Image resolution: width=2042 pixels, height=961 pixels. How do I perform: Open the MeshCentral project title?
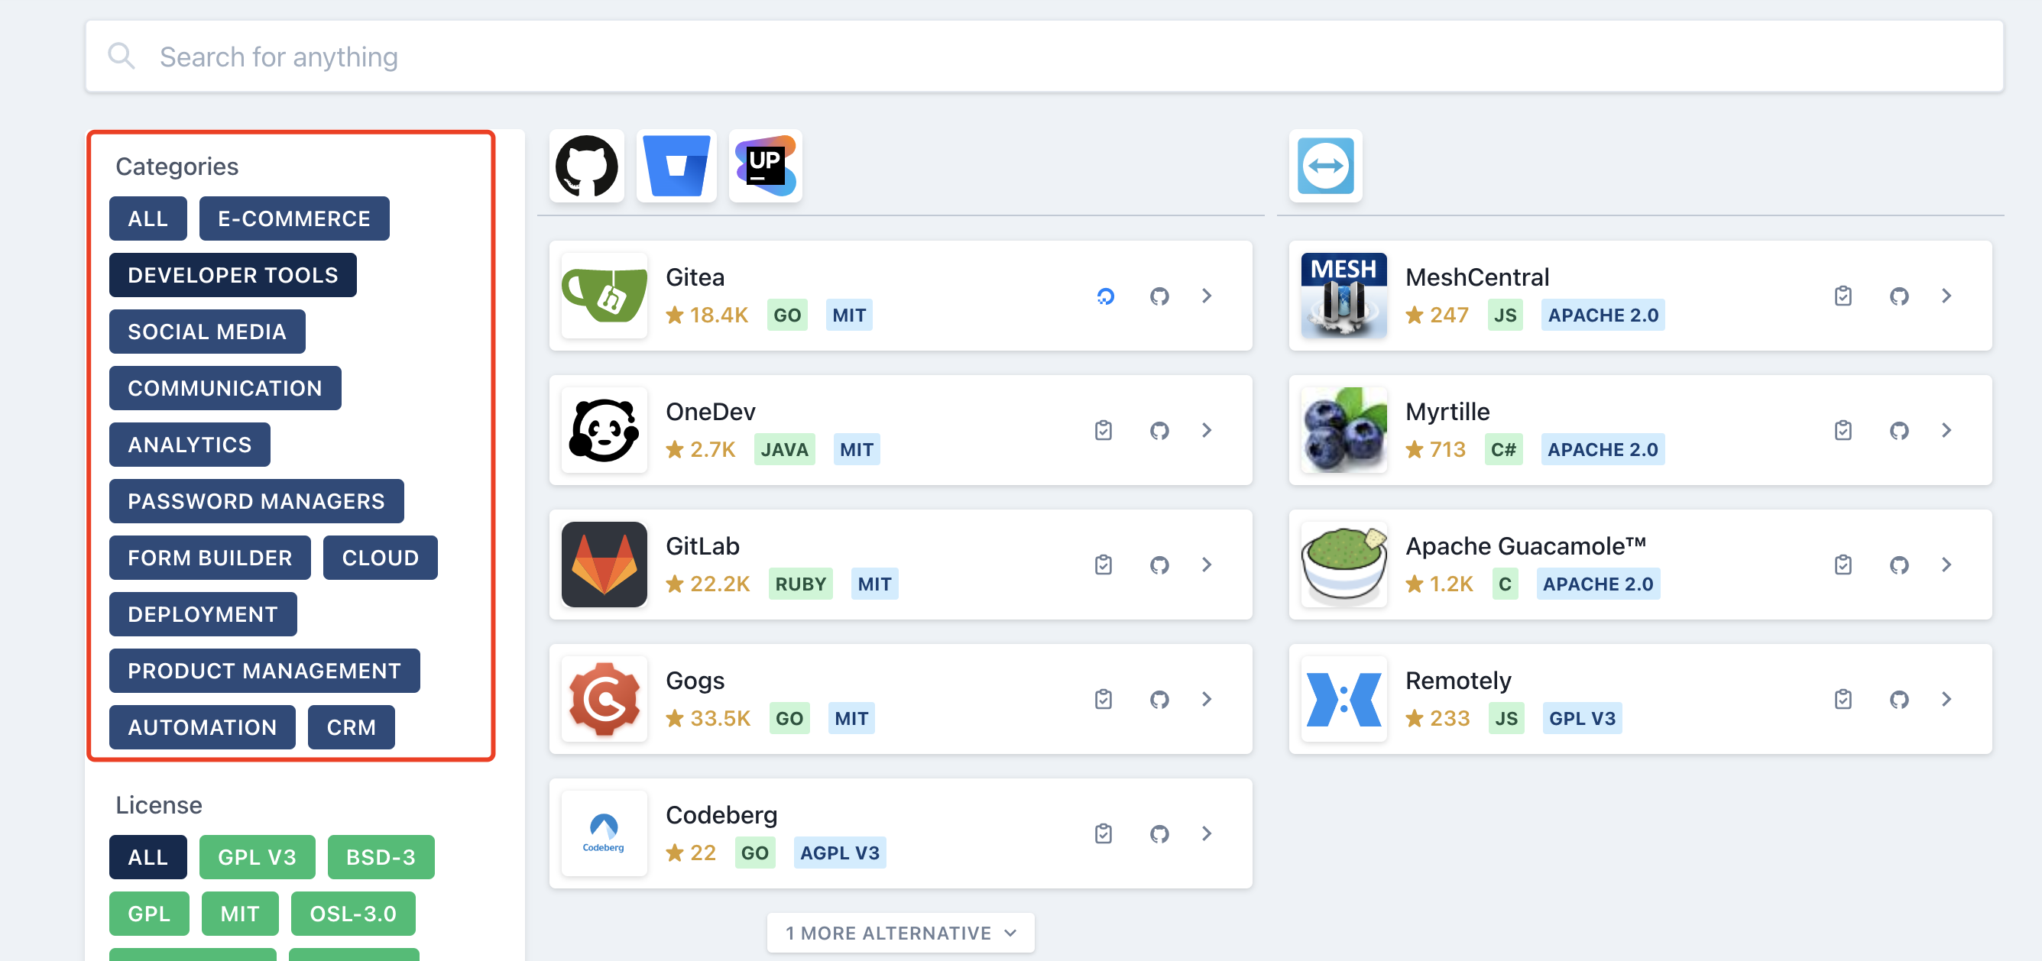pos(1476,277)
